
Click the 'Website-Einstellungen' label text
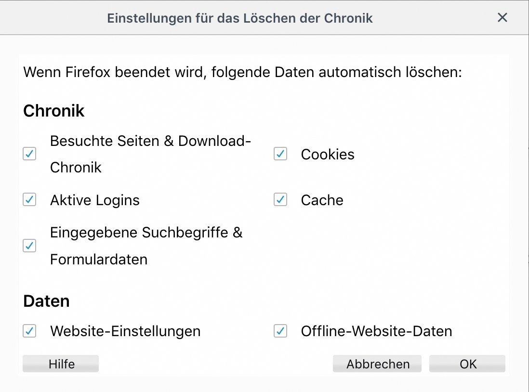pos(125,331)
